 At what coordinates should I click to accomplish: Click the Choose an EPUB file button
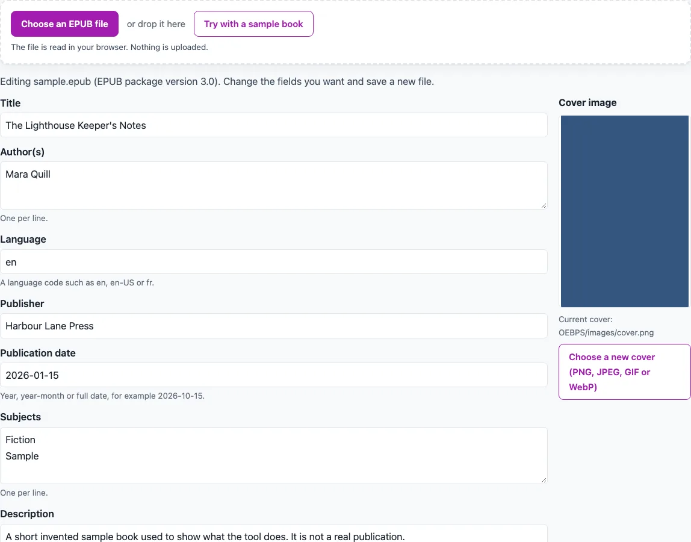[x=64, y=24]
